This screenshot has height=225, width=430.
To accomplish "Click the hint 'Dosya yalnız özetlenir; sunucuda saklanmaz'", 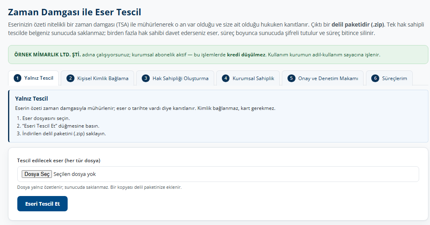I will tap(63, 188).
